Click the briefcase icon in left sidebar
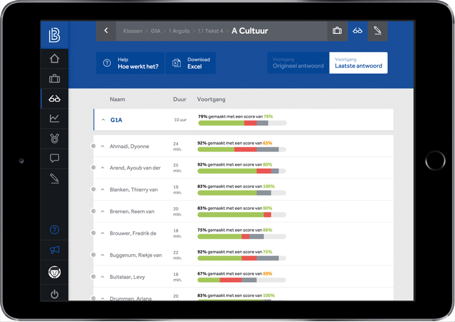This screenshot has height=322, width=455. click(x=54, y=78)
